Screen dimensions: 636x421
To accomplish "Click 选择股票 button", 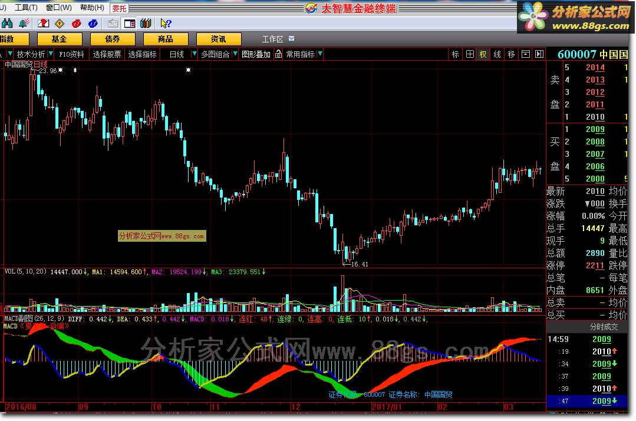I will [x=107, y=54].
